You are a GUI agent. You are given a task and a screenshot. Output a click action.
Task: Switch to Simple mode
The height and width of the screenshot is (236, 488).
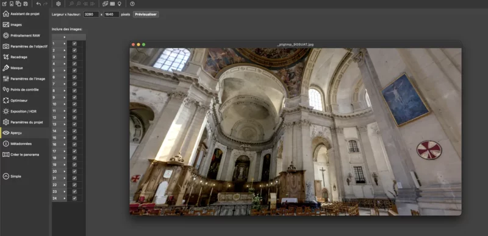coord(12,176)
